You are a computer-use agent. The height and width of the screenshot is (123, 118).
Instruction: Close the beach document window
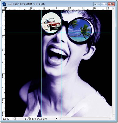tap(111, 4)
